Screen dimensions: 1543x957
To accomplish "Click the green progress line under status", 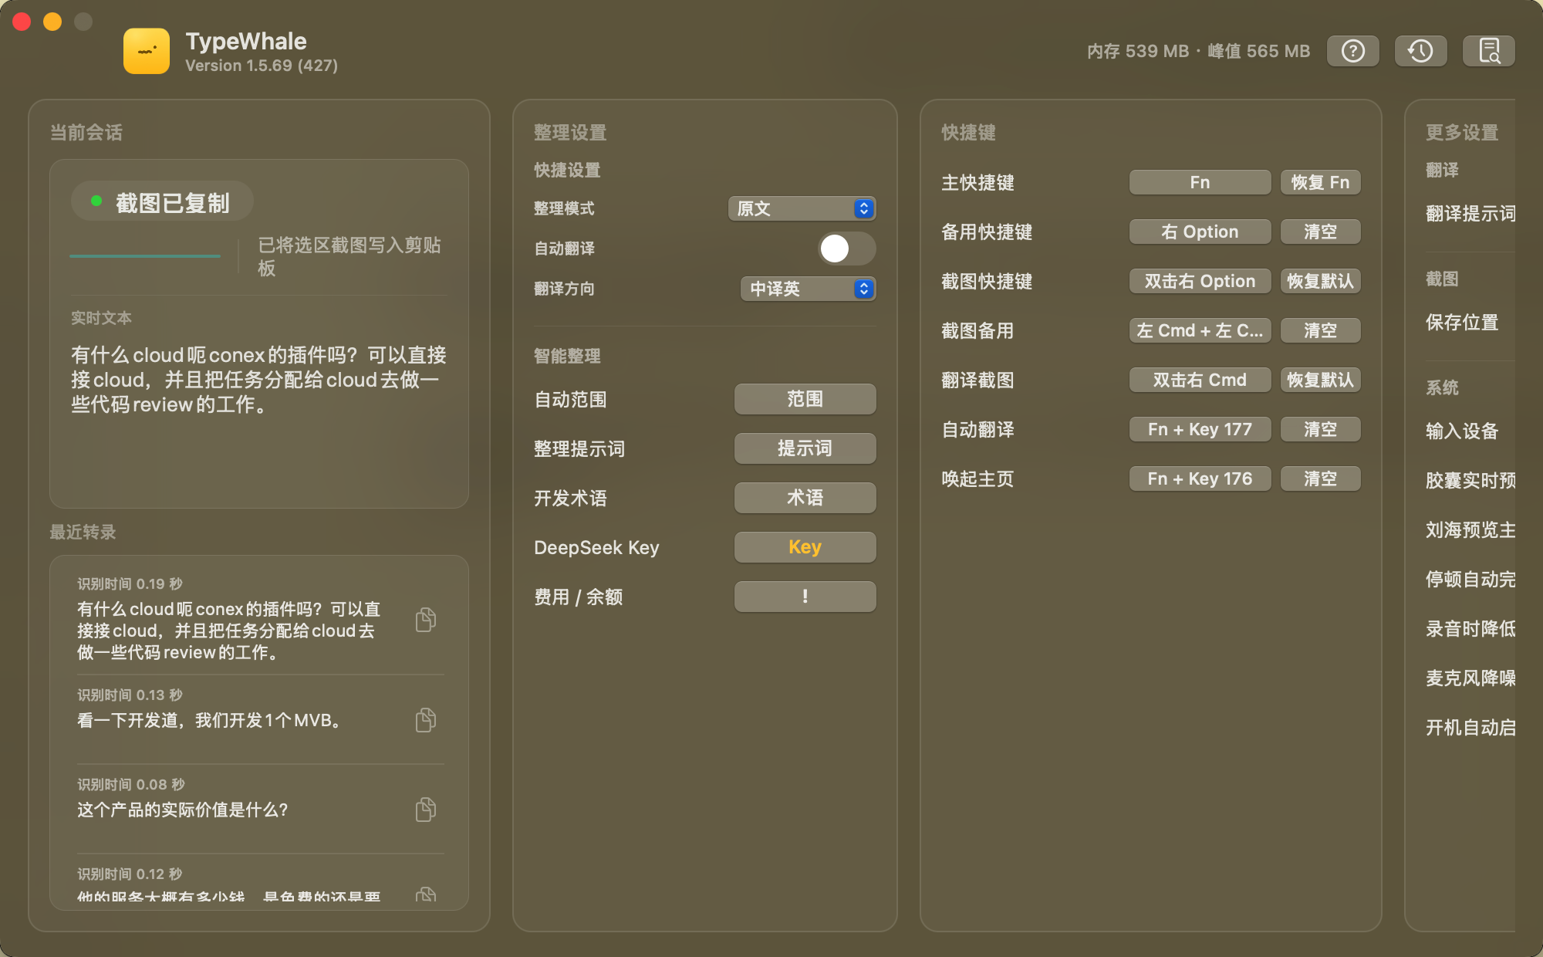I will [x=145, y=255].
